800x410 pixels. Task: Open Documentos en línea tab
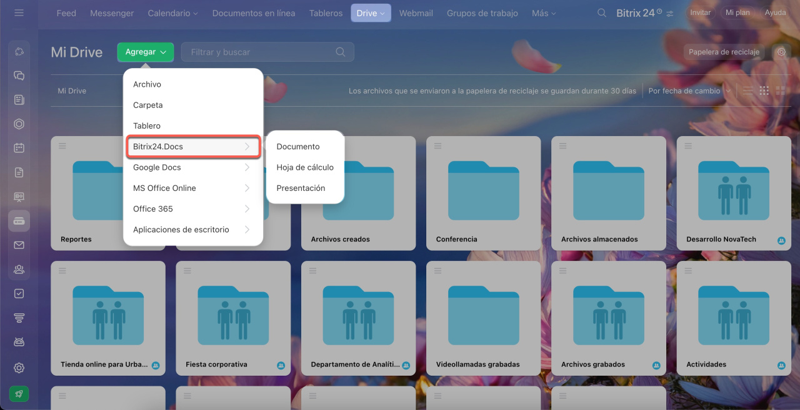point(254,13)
